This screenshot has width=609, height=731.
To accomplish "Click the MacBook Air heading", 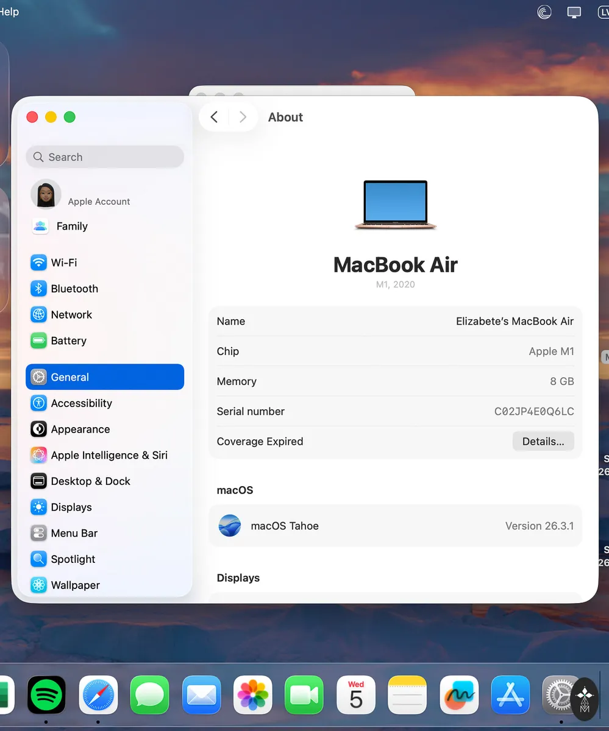I will (396, 264).
